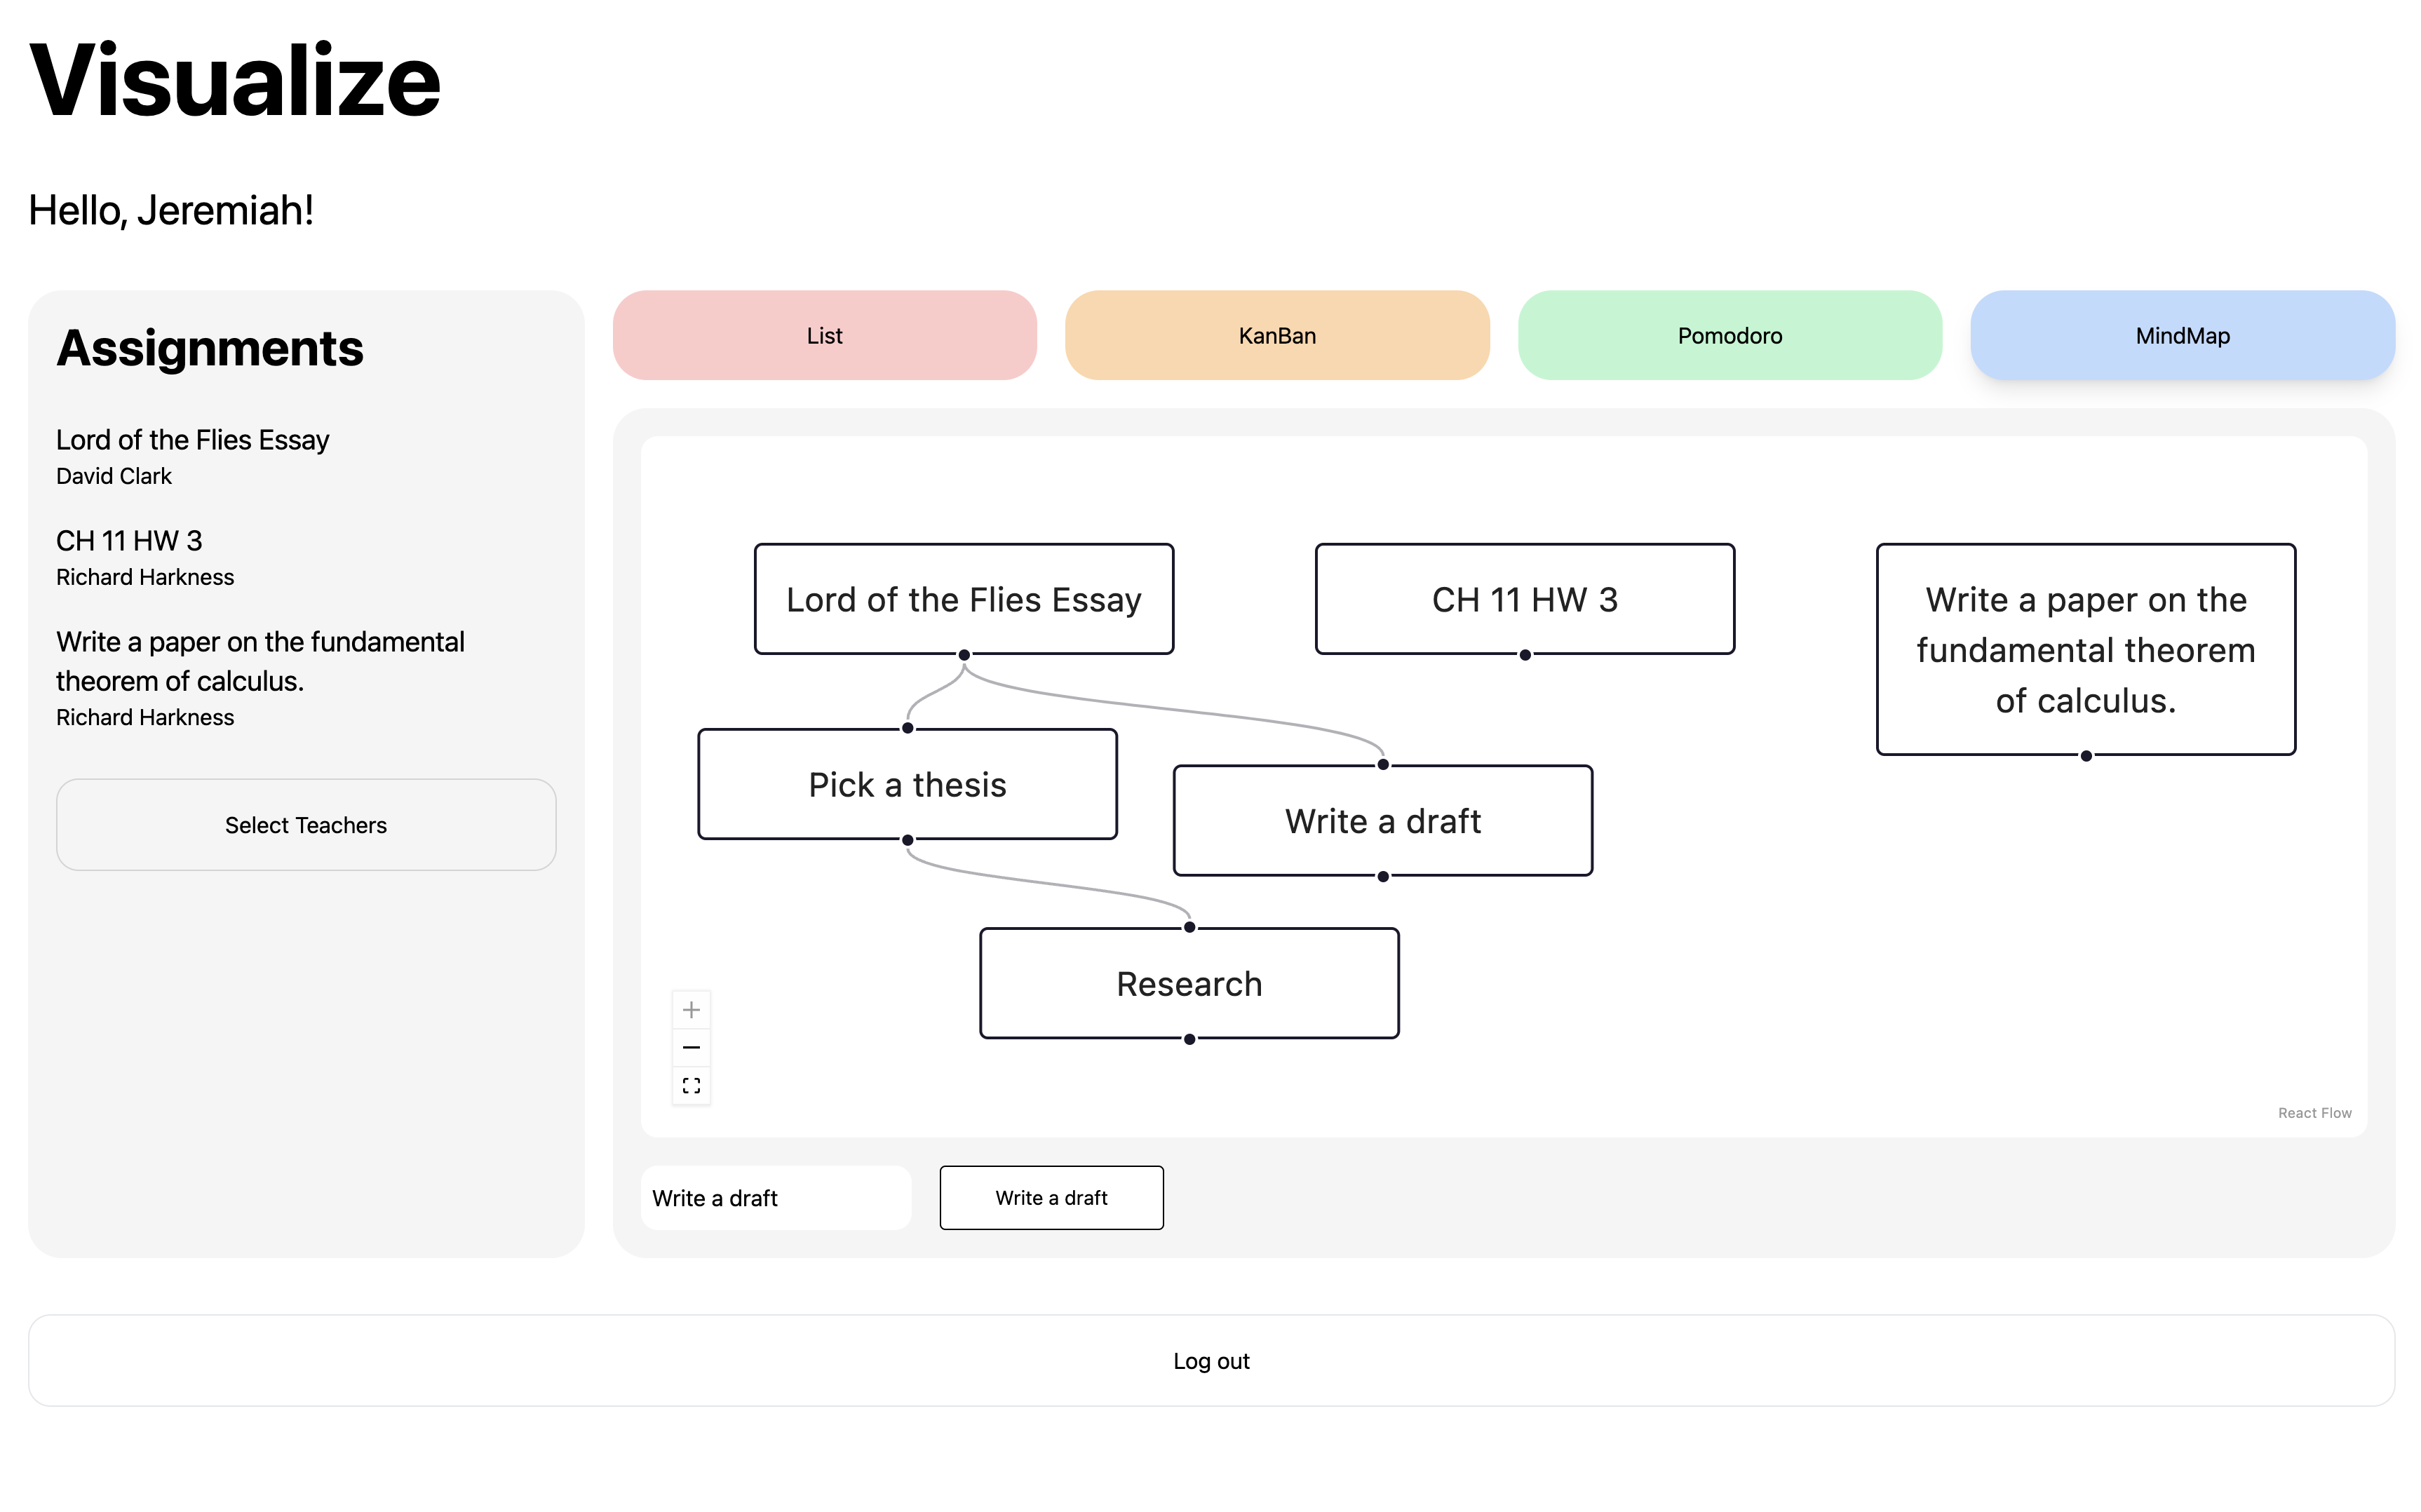2421x1512 pixels.
Task: Click bottom handle of Research node
Action: [x=1189, y=1039]
